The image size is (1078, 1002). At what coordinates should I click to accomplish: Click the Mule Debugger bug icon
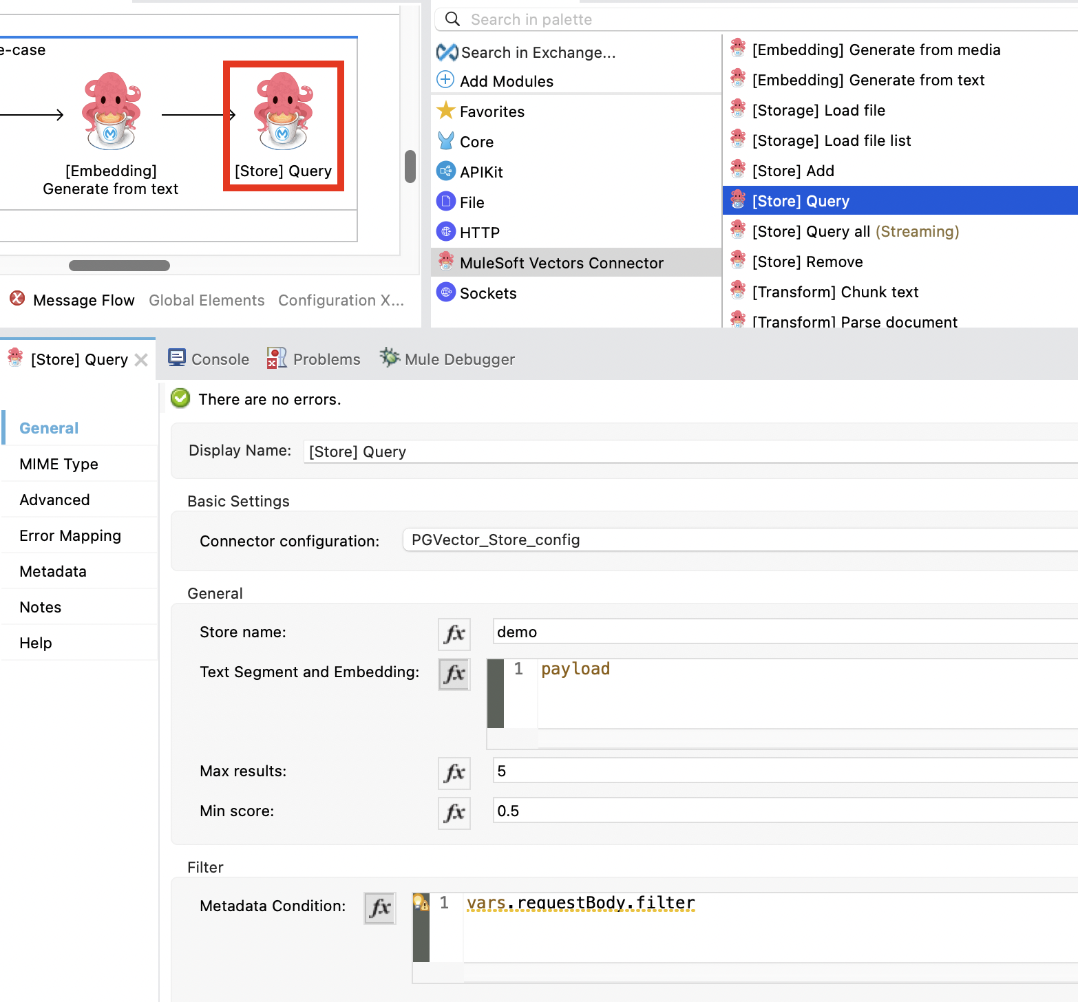point(390,357)
